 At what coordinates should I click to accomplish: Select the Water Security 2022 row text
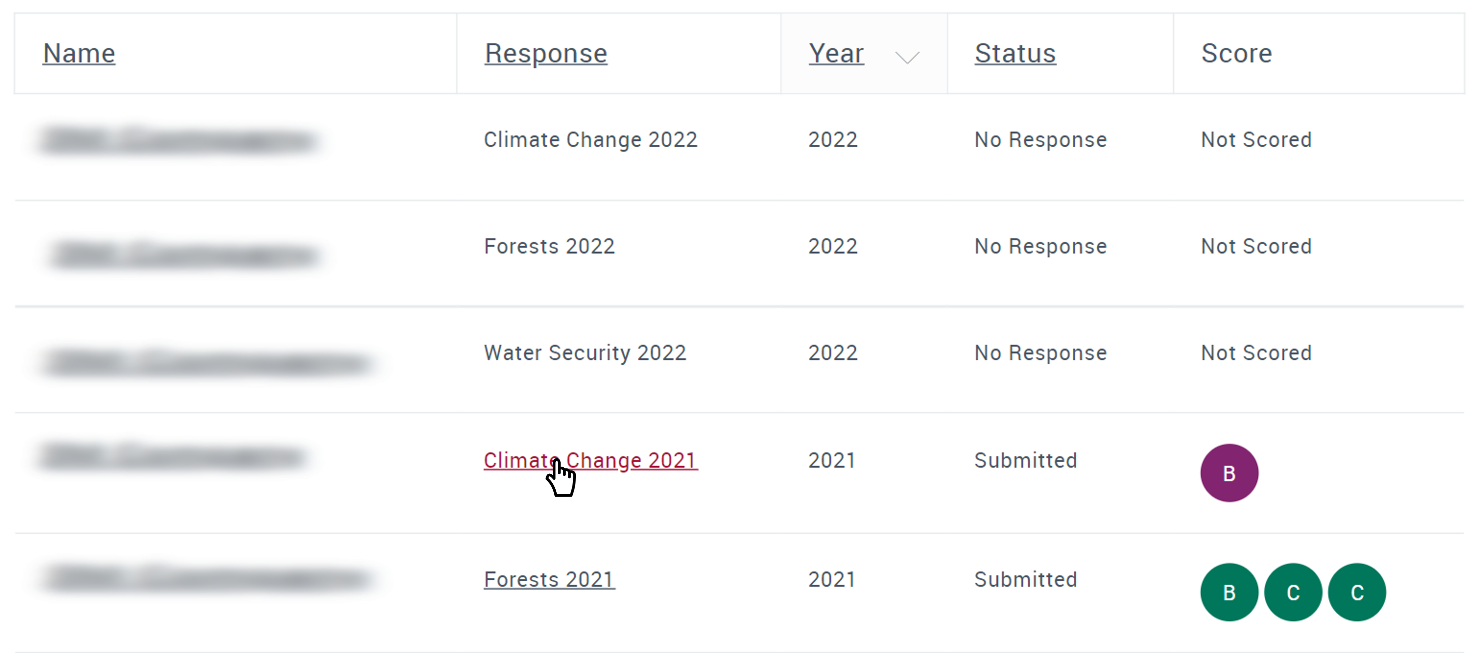[x=585, y=353]
